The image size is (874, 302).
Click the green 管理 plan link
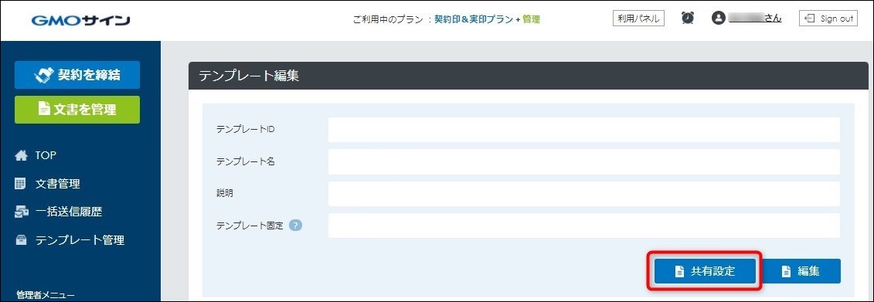(x=531, y=19)
